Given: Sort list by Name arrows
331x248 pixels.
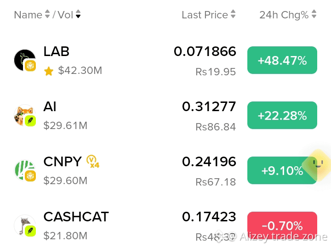Looking at the screenshot, I should pos(47,14).
